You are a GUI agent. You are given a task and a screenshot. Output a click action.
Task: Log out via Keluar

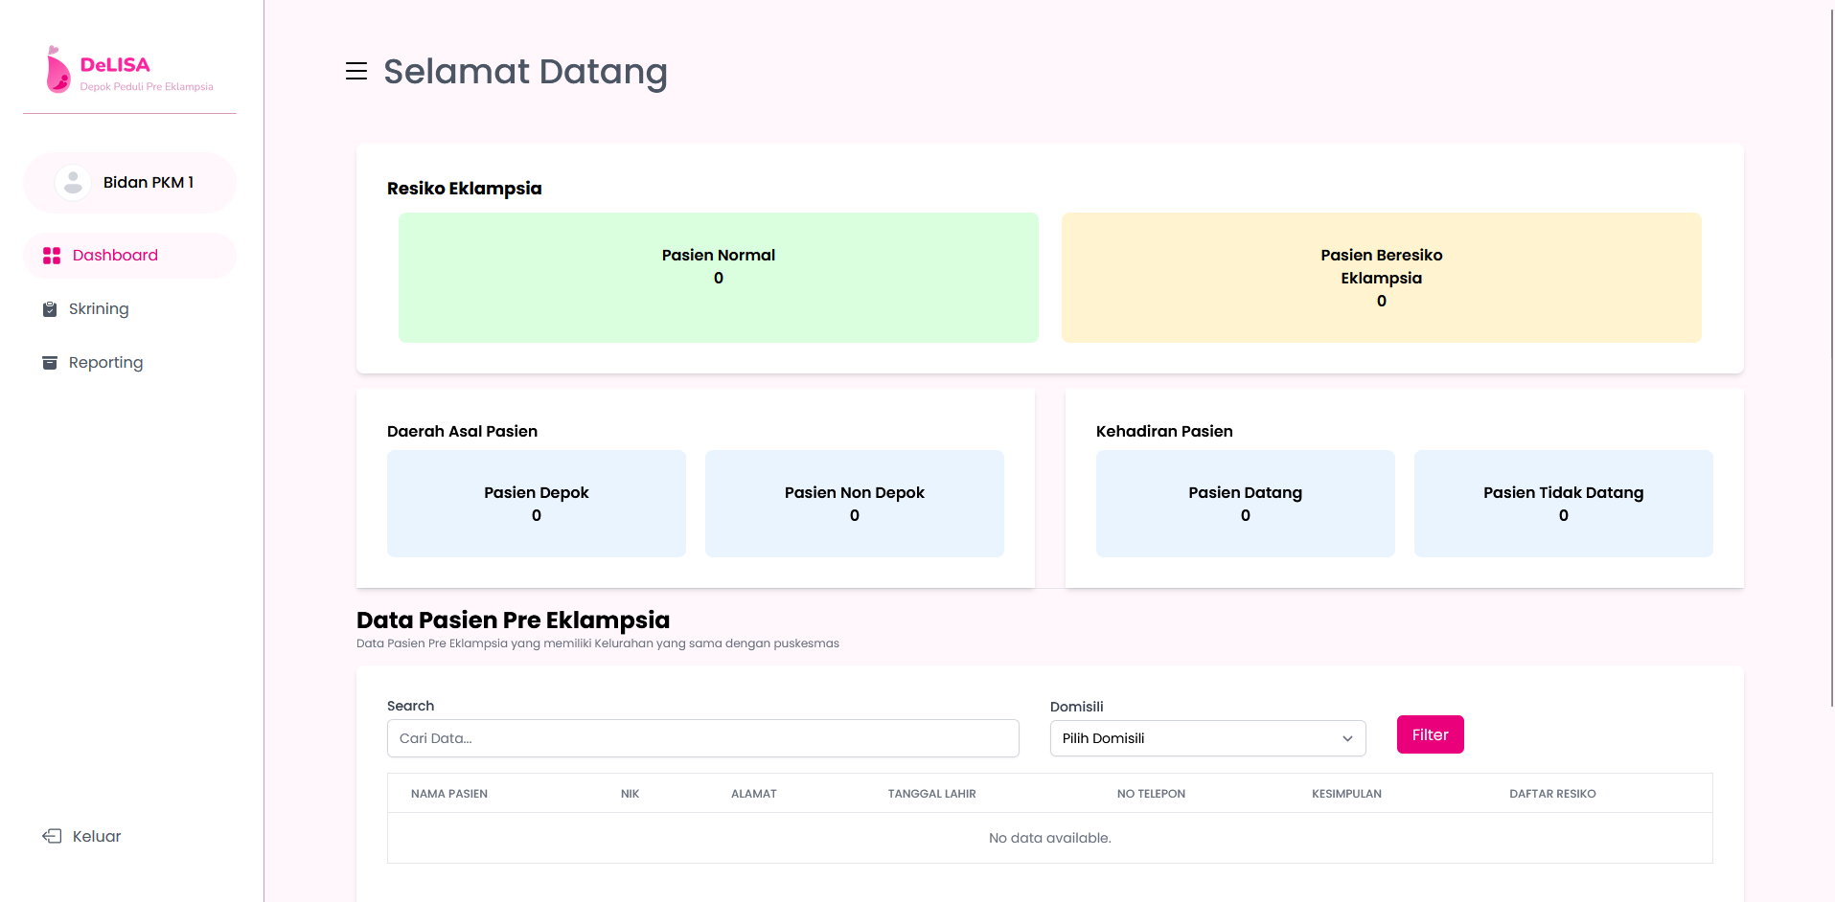click(82, 836)
